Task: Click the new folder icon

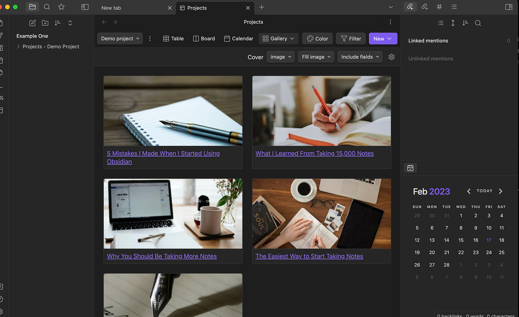Action: point(45,23)
